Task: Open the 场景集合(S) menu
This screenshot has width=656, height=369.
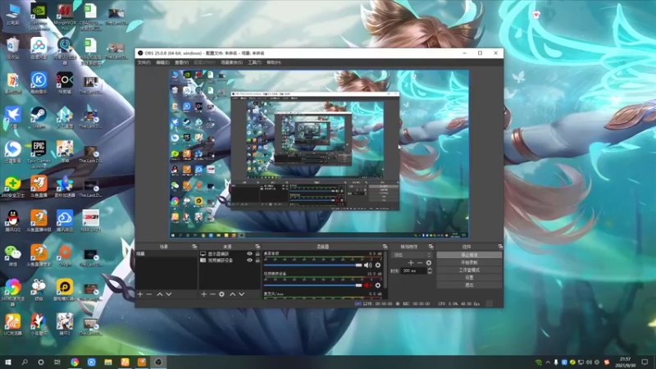Action: click(232, 62)
